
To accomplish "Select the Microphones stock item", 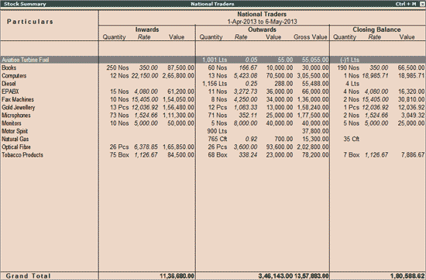I will (16, 115).
